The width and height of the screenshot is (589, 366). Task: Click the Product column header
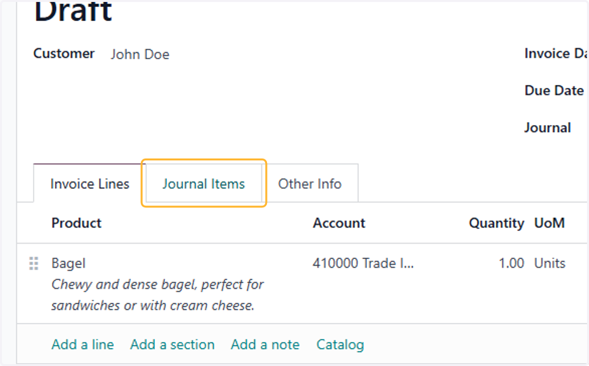(x=77, y=223)
